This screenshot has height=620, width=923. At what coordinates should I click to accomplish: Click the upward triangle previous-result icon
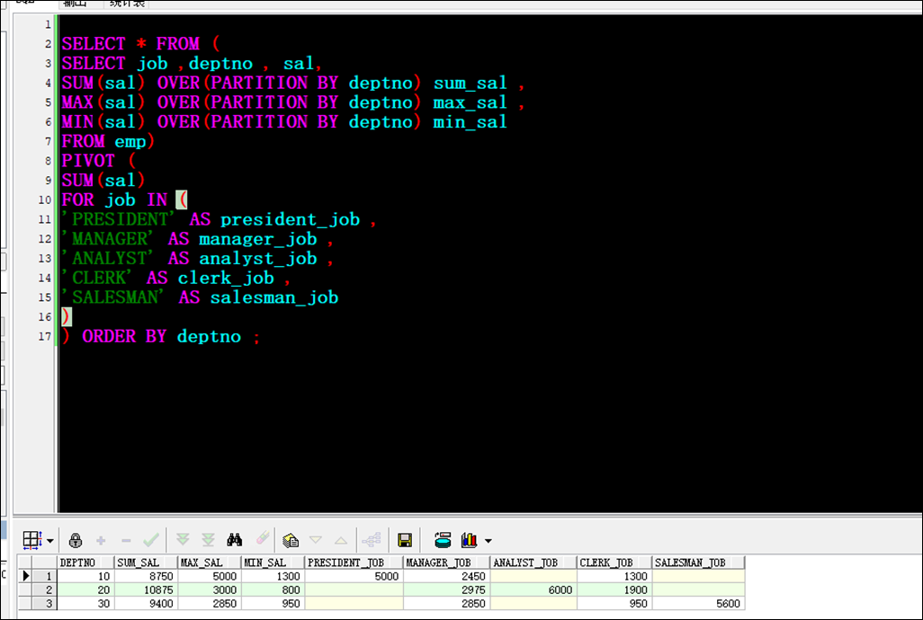pos(341,540)
